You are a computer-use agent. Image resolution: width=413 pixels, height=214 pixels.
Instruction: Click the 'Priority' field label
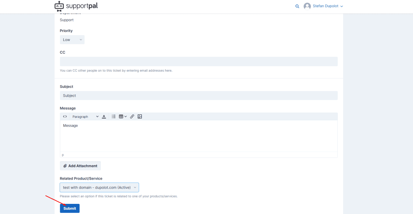(x=66, y=30)
